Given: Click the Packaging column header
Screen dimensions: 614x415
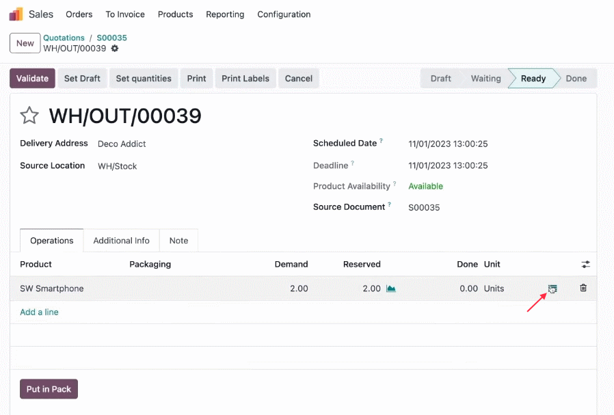Looking at the screenshot, I should point(150,265).
